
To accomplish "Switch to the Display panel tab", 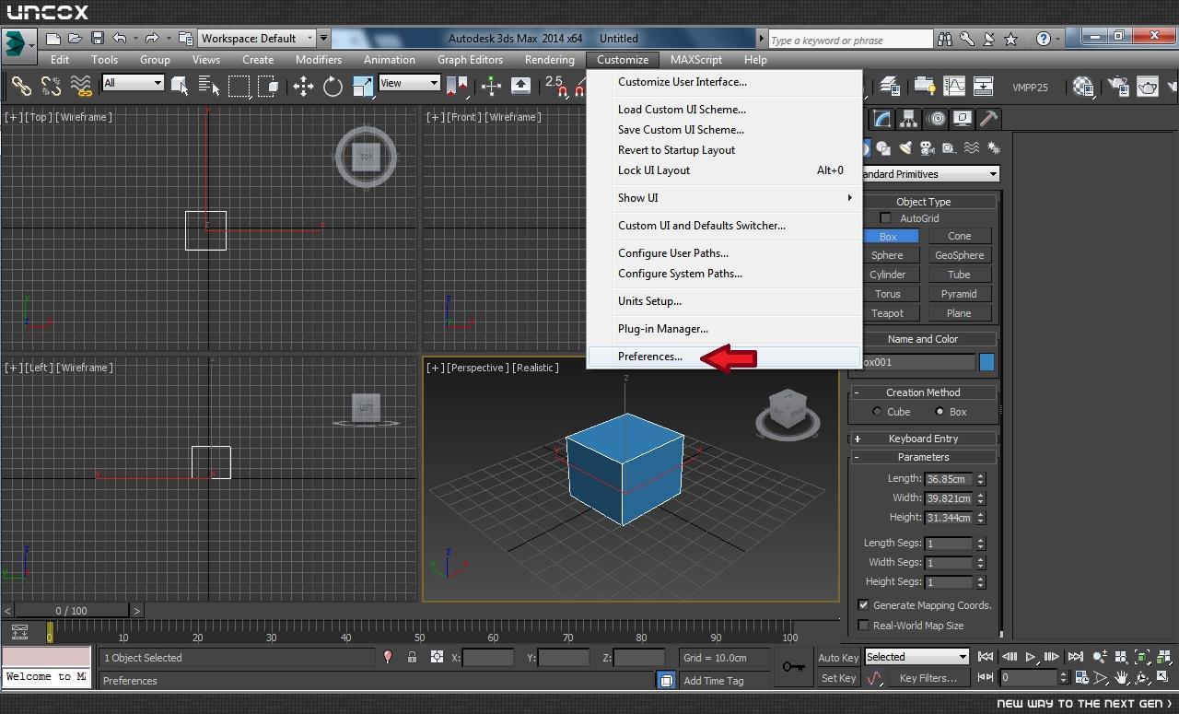I will pyautogui.click(x=963, y=119).
